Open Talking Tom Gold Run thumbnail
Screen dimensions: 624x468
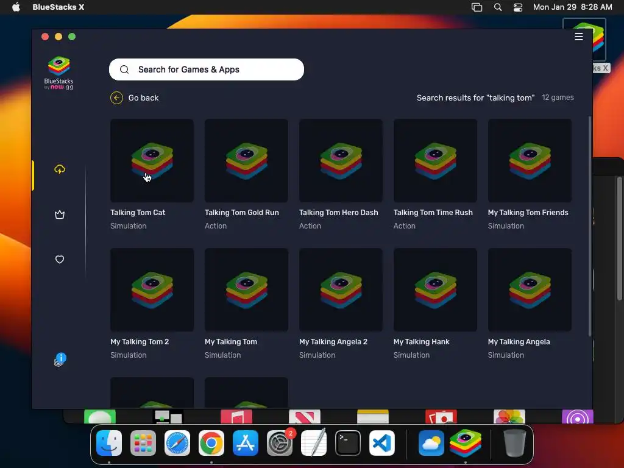click(246, 160)
